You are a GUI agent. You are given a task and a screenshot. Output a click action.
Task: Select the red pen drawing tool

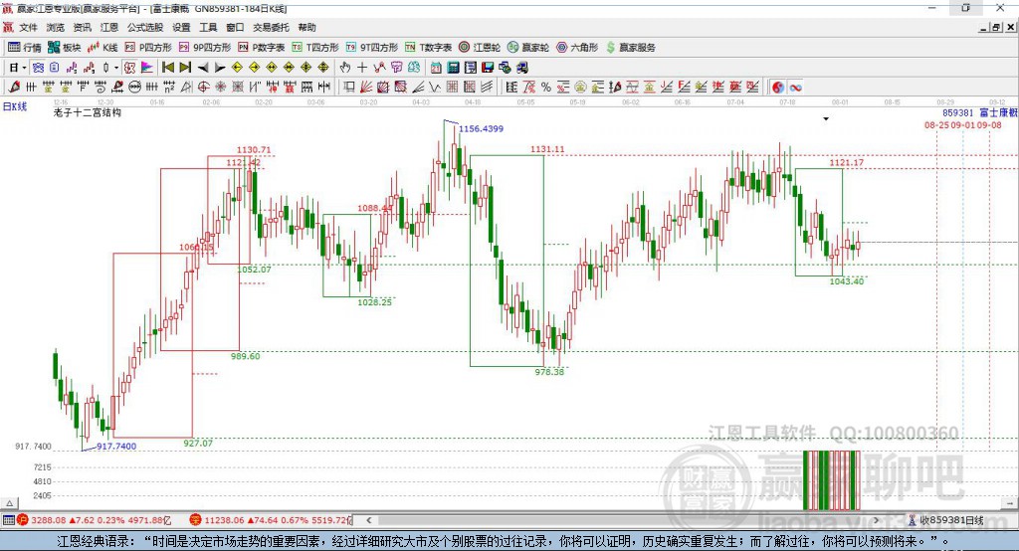14,88
